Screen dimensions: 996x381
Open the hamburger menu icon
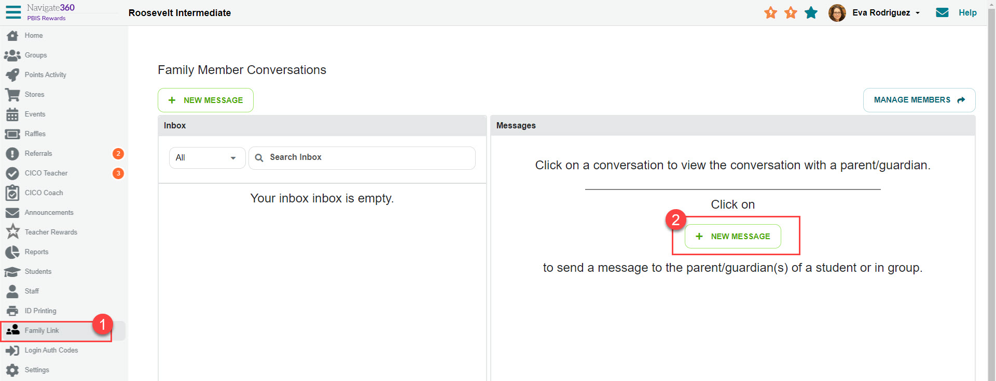(13, 12)
